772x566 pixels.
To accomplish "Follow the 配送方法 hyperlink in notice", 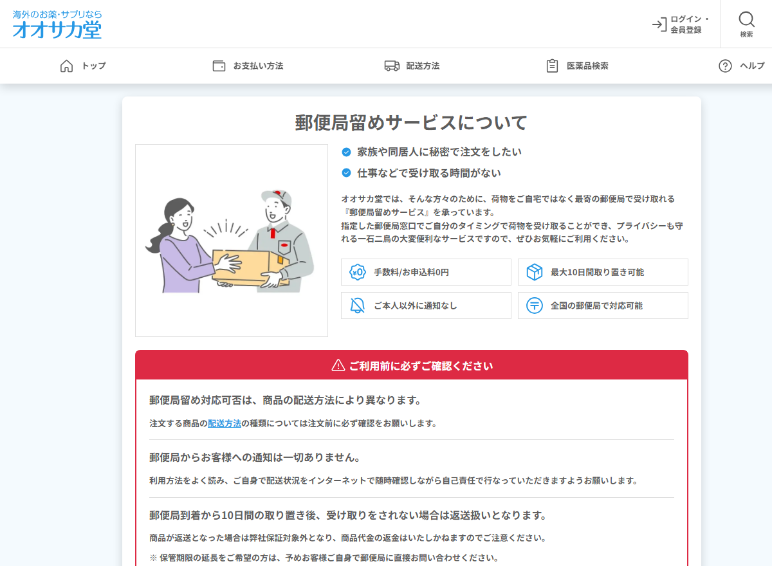I will coord(225,423).
